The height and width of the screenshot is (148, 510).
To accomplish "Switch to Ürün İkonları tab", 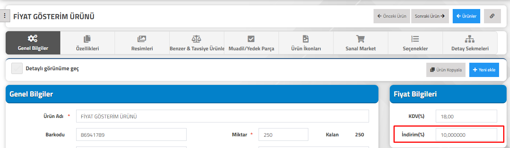I will pos(306,43).
